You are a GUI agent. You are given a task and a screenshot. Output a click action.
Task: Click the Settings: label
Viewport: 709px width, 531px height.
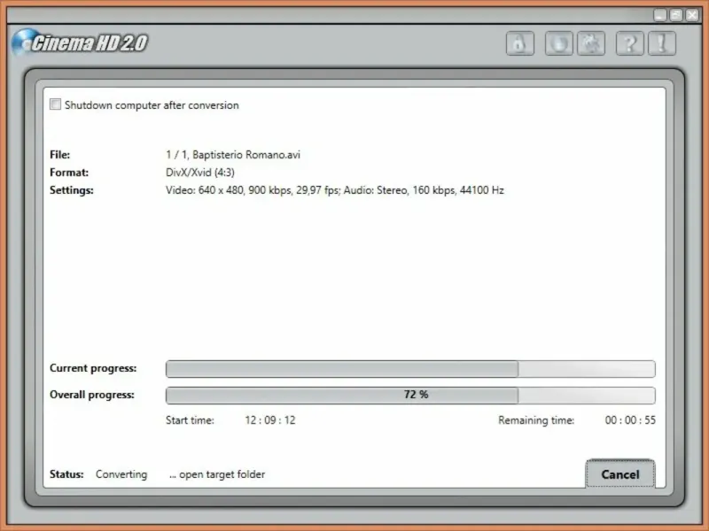pos(72,190)
